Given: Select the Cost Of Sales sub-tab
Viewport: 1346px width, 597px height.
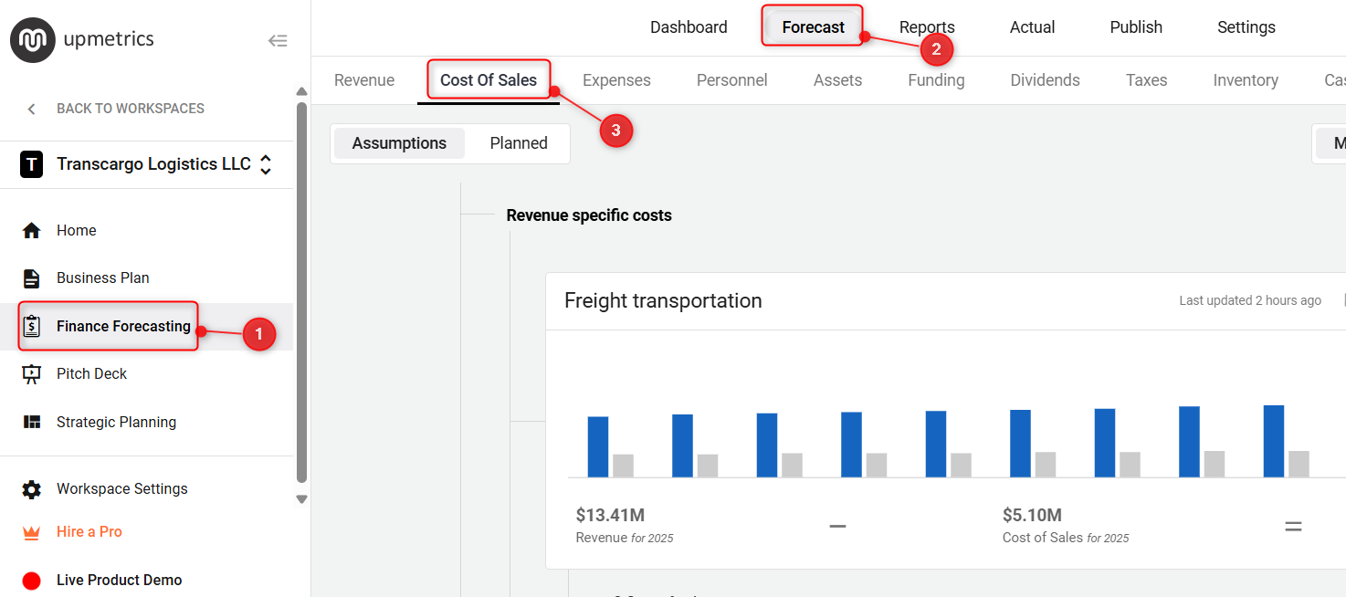Looking at the screenshot, I should point(489,80).
